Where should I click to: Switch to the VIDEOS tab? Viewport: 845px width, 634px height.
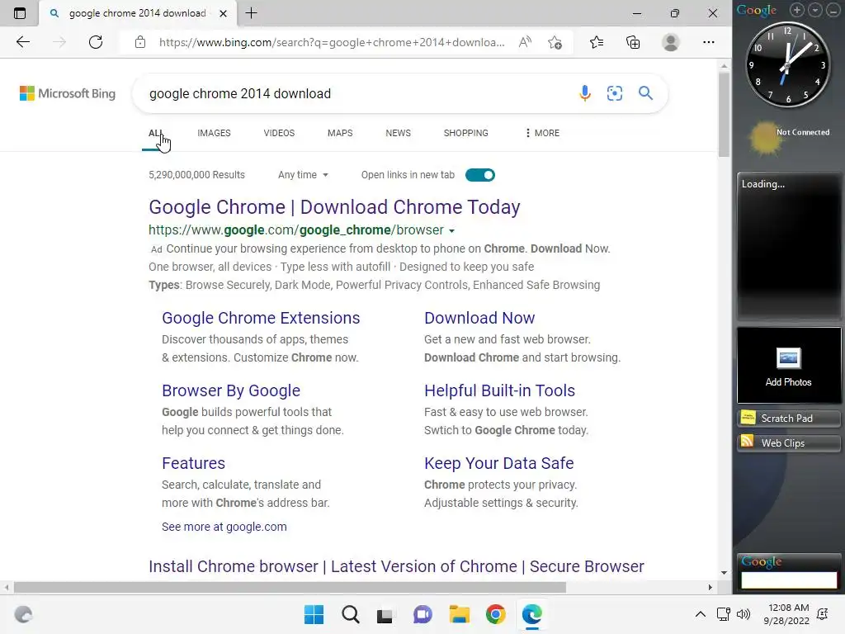(x=279, y=133)
